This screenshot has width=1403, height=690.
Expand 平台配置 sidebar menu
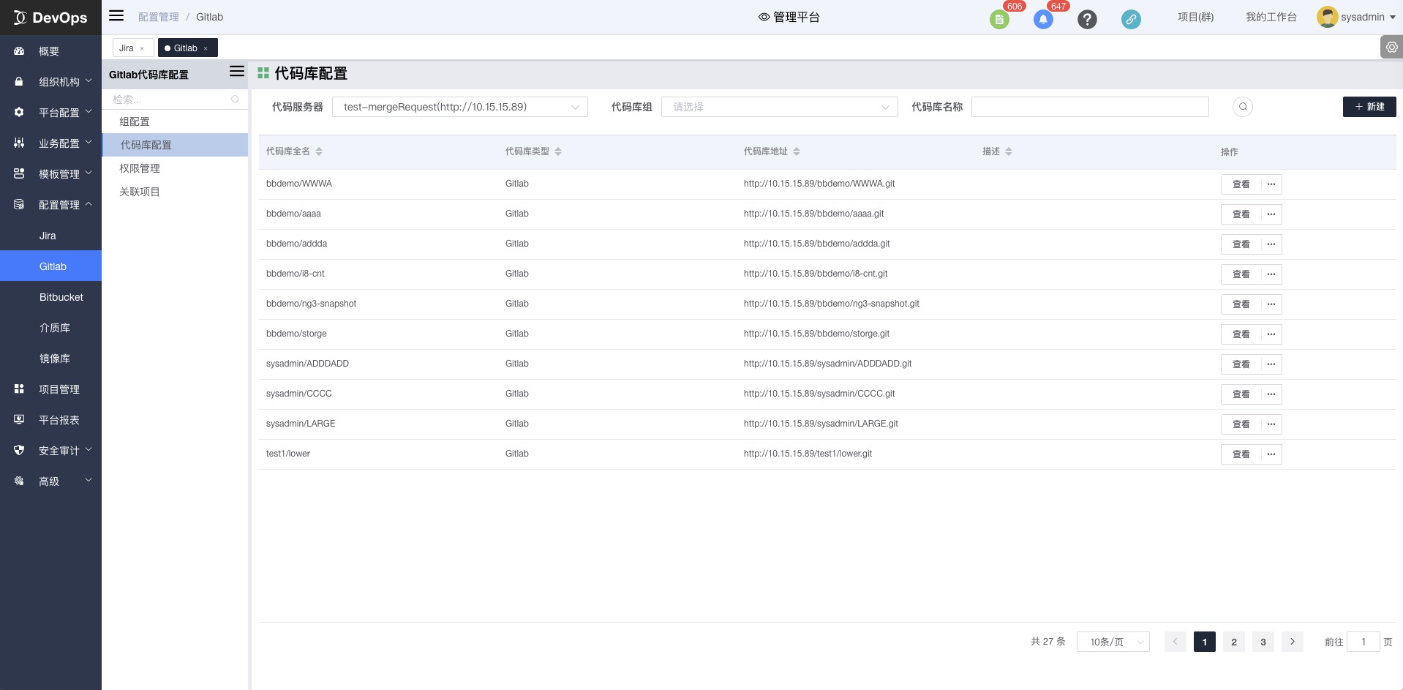(50, 113)
